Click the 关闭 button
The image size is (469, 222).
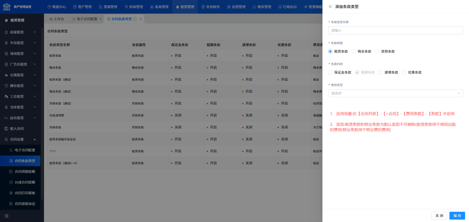[439, 216]
